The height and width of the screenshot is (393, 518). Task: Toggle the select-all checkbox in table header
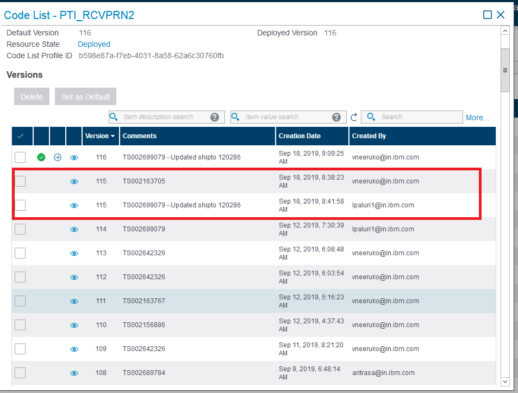pyautogui.click(x=21, y=136)
